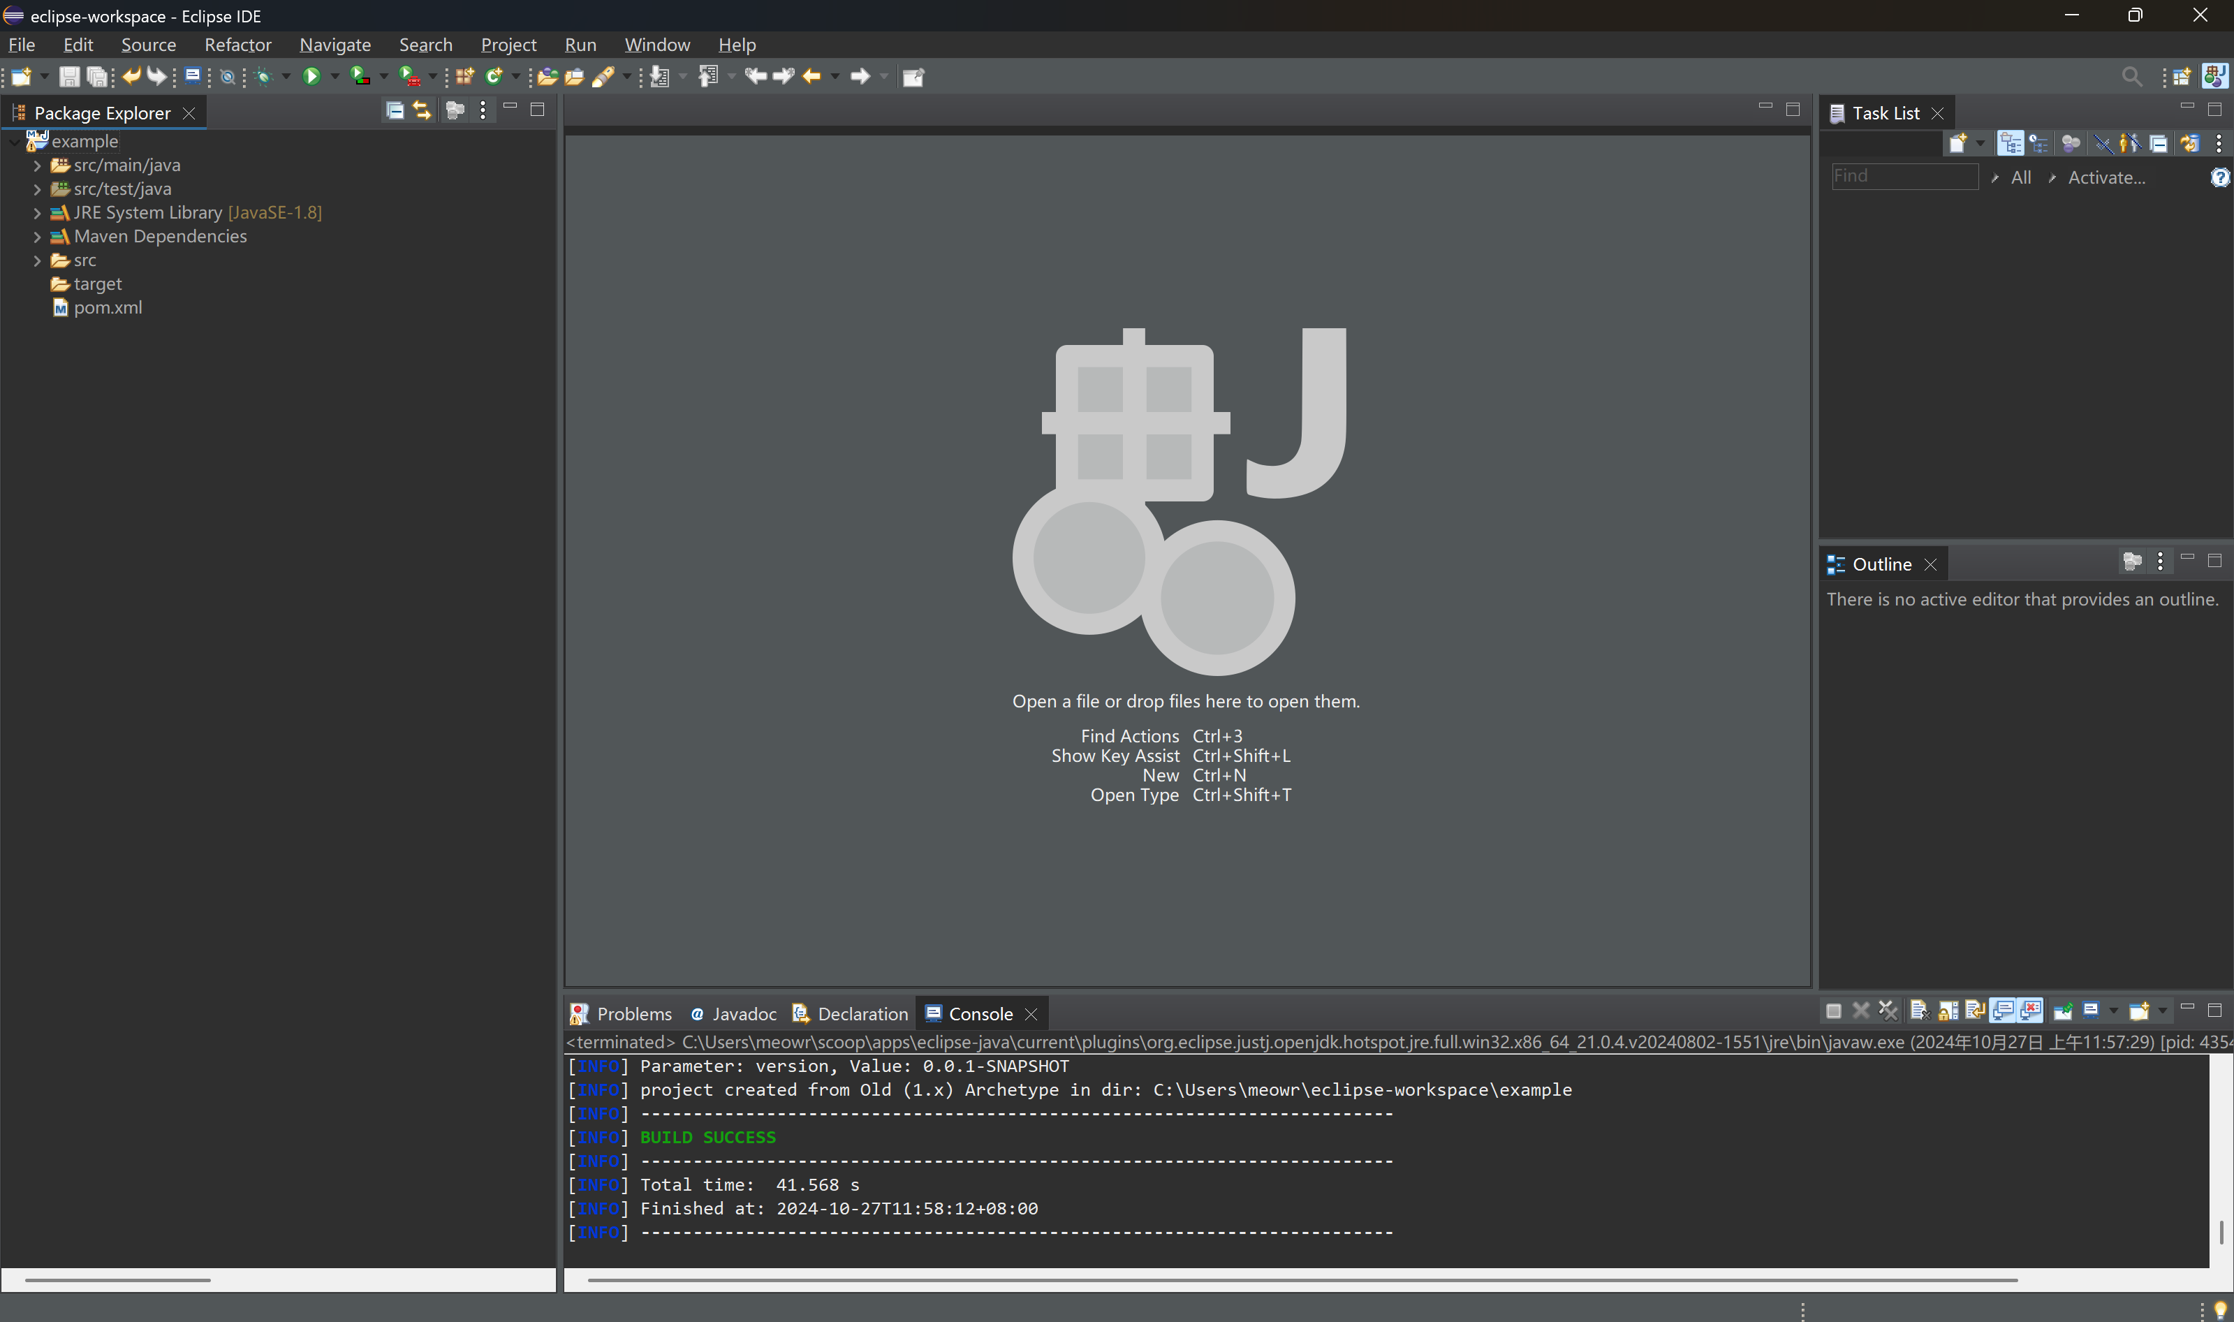Viewport: 2234px width, 1322px height.
Task: Open the Refactor menu
Action: coord(237,45)
